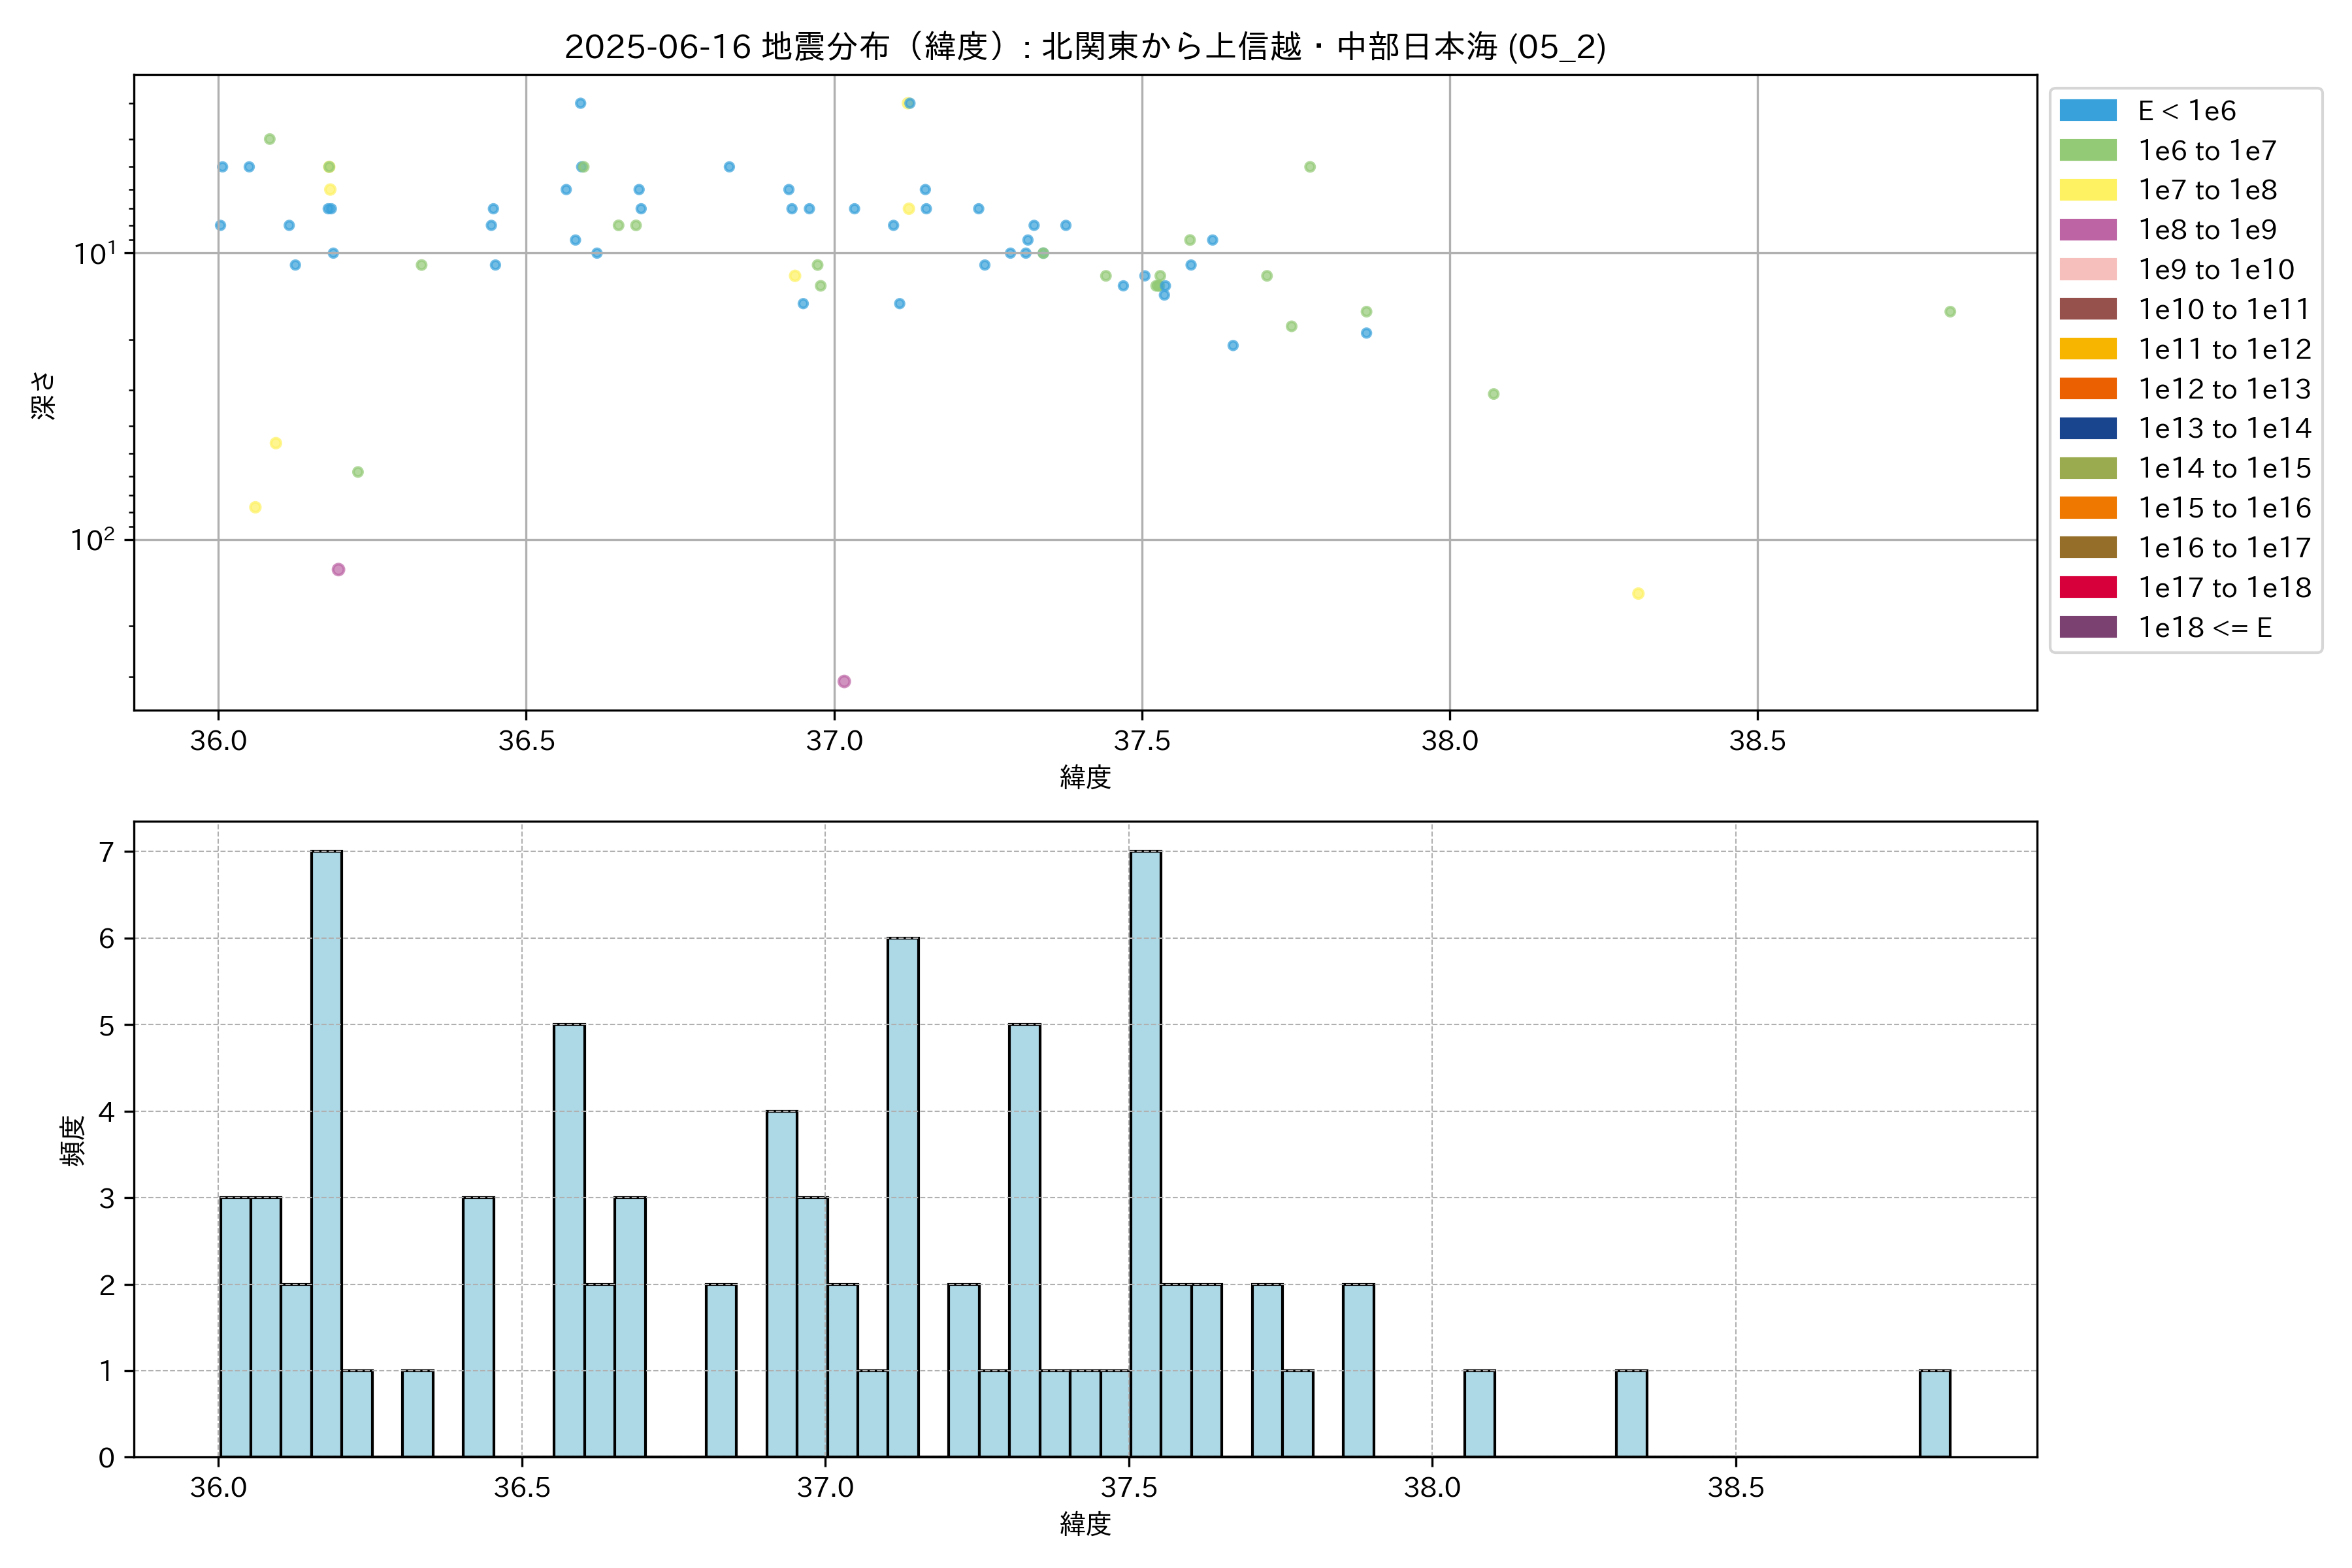The height and width of the screenshot is (1568, 2352).
Task: Click the chart title text at top
Action: (x=1085, y=47)
